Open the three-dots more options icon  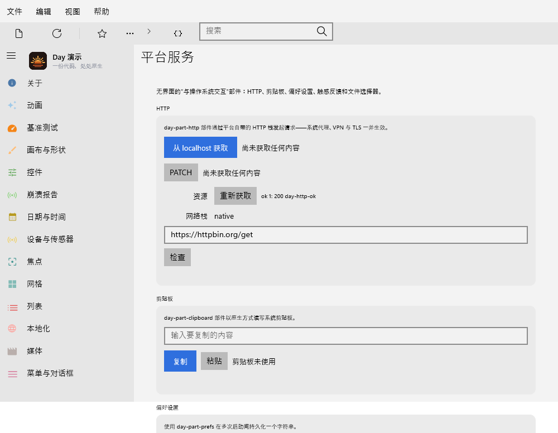click(130, 33)
